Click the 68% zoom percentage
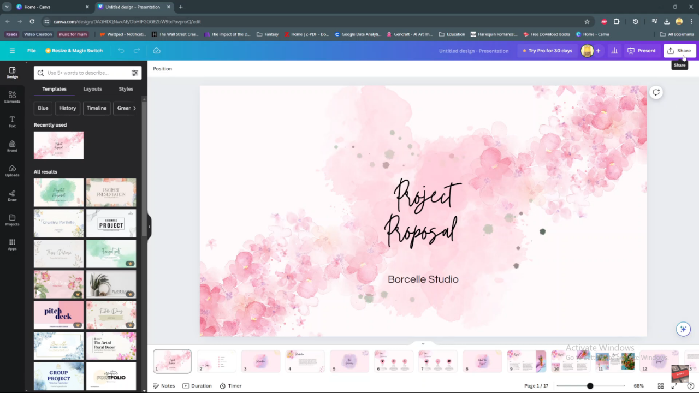699x393 pixels. (x=638, y=386)
